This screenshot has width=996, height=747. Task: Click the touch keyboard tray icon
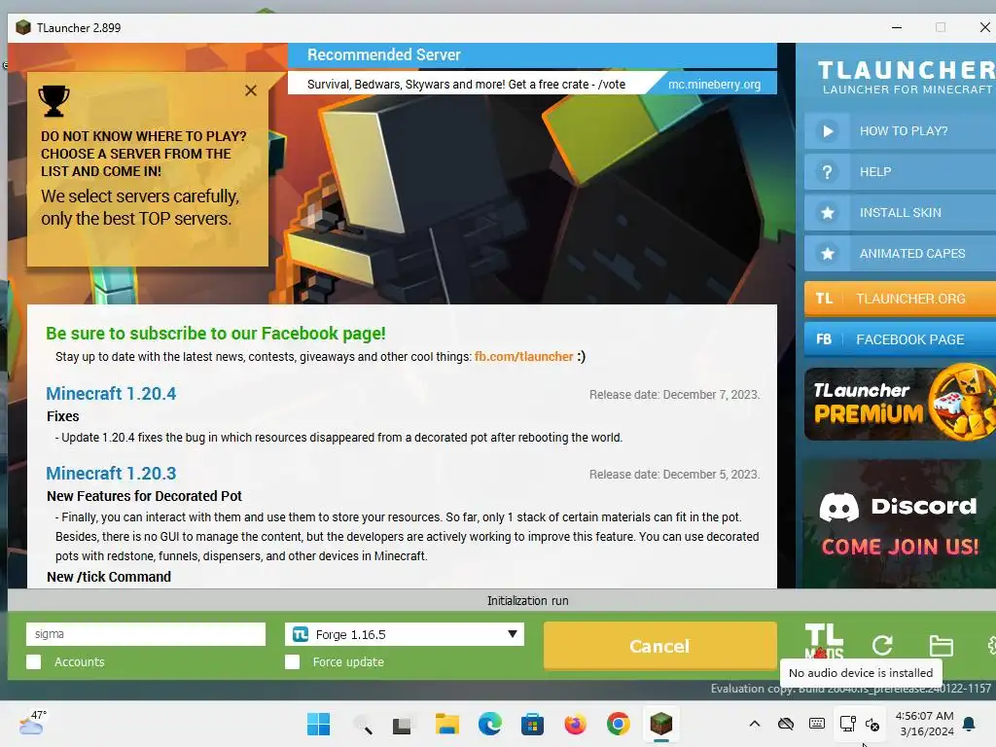click(x=817, y=724)
